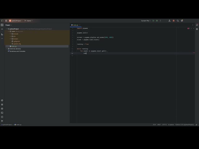Open more run actions menu
199x149 pixels.
(x=160, y=21)
